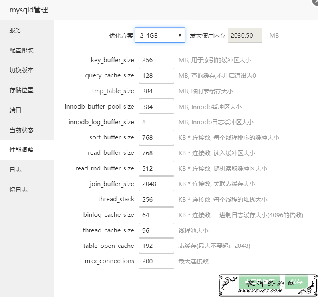Focus the innodb_buffer_pool_size input
The height and width of the screenshot is (297, 318).
157,107
